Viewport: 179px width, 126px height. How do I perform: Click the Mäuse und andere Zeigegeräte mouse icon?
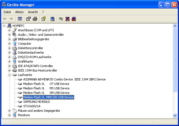click(x=15, y=111)
